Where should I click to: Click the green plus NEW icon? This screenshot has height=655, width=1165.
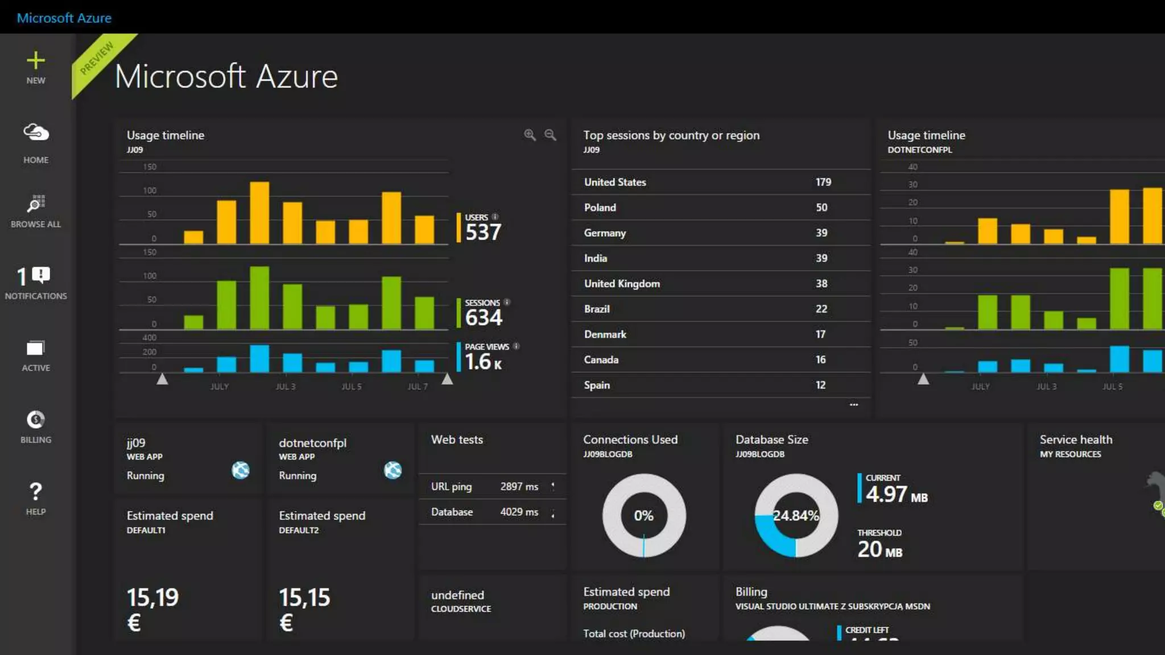coord(35,61)
